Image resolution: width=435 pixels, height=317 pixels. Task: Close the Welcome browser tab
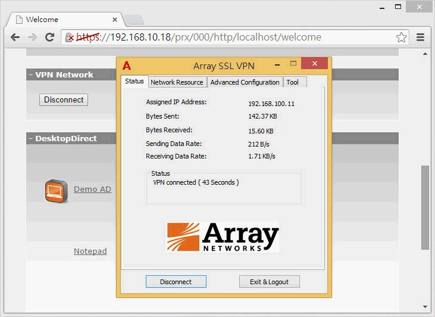pyautogui.click(x=115, y=20)
